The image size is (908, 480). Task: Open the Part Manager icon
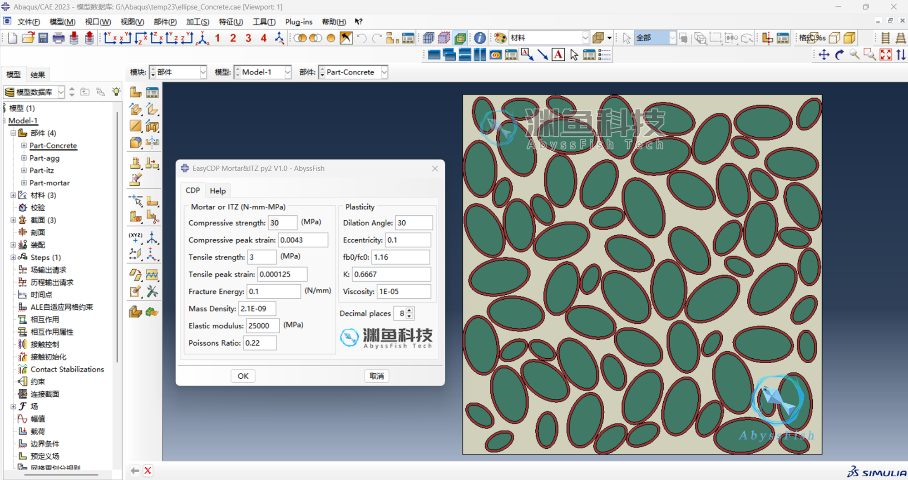click(x=152, y=92)
